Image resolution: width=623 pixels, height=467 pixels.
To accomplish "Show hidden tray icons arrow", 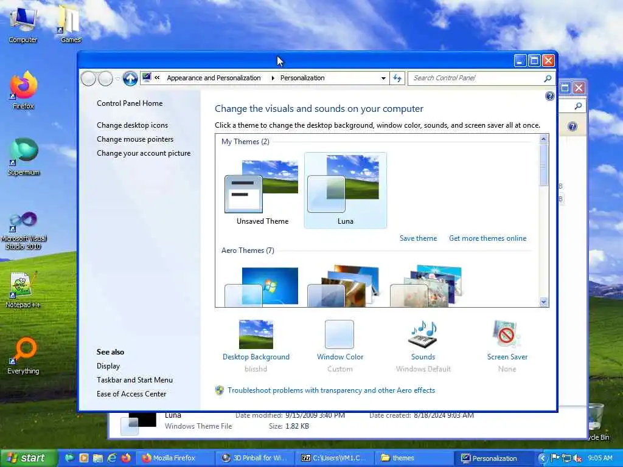I will click(542, 458).
